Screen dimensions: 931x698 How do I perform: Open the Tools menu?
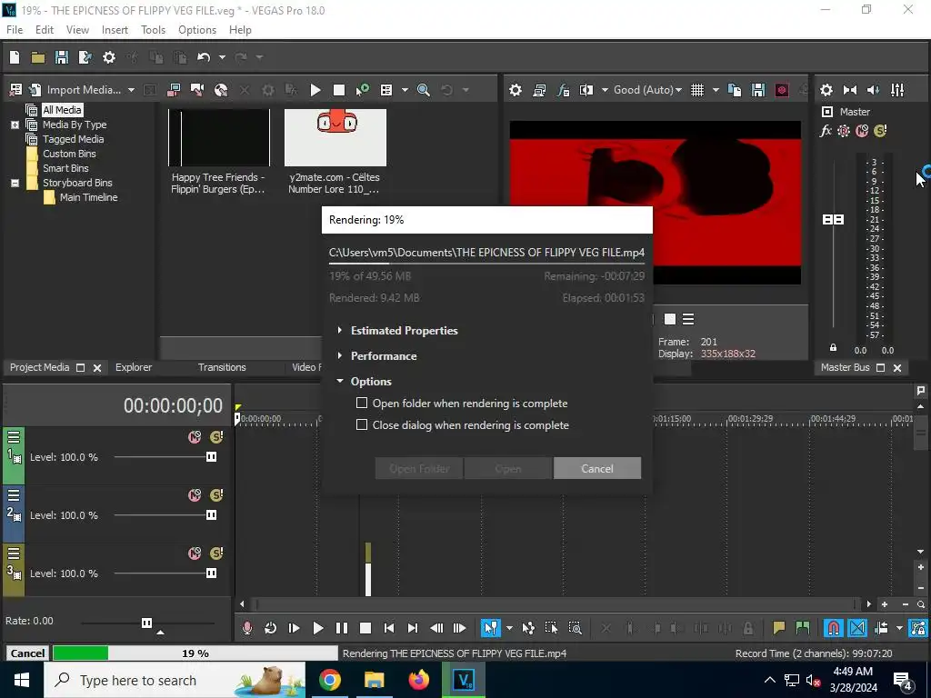[x=153, y=30]
